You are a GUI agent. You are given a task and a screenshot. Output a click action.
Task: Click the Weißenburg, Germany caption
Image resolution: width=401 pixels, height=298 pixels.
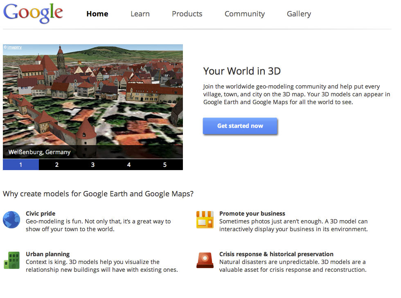(39, 152)
